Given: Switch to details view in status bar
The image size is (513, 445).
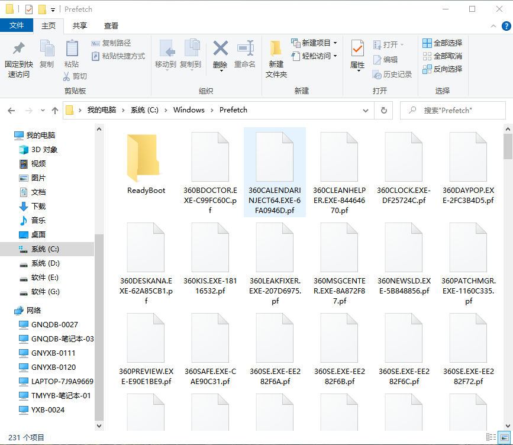Looking at the screenshot, I should click(x=491, y=437).
